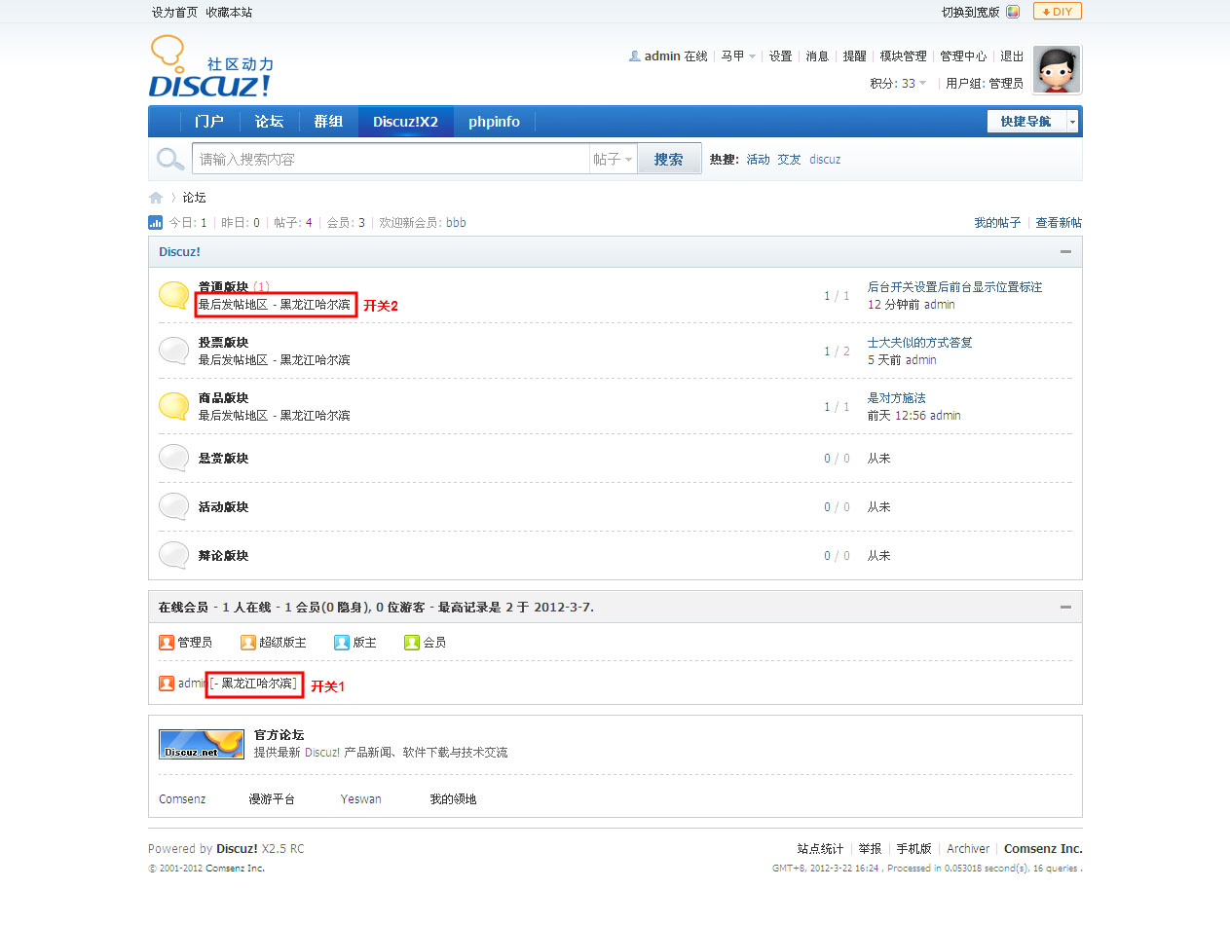The height and width of the screenshot is (925, 1230).
Task: Click the admin user avatar picture
Action: (1057, 69)
